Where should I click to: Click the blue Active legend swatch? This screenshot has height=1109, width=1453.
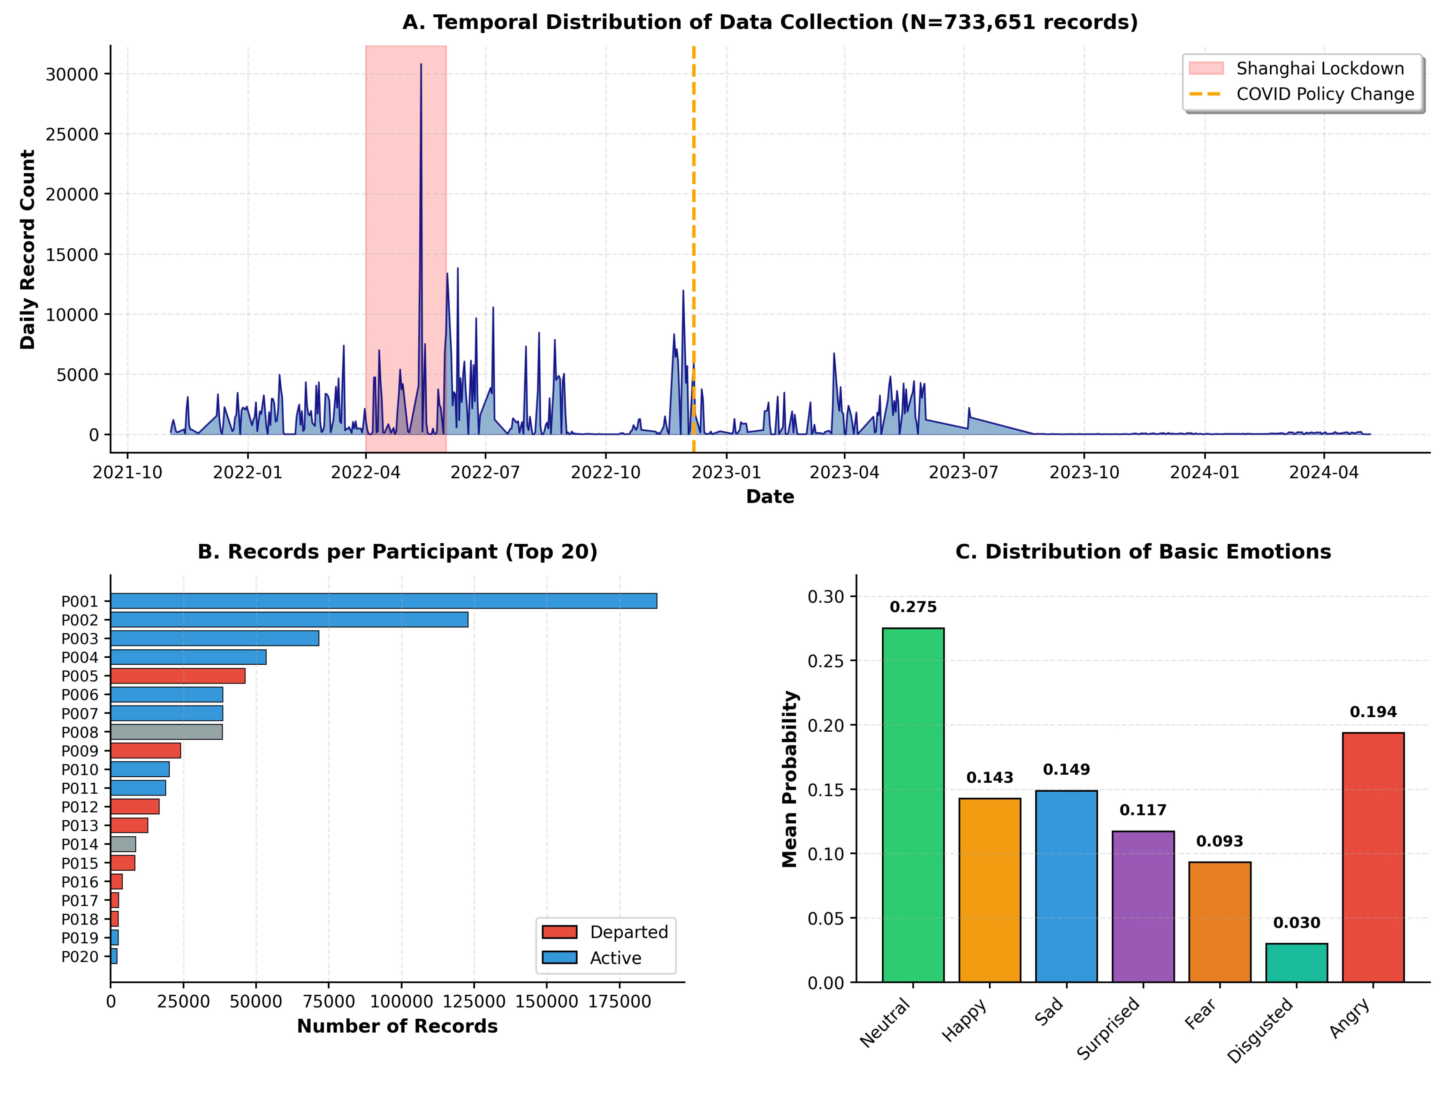point(559,958)
